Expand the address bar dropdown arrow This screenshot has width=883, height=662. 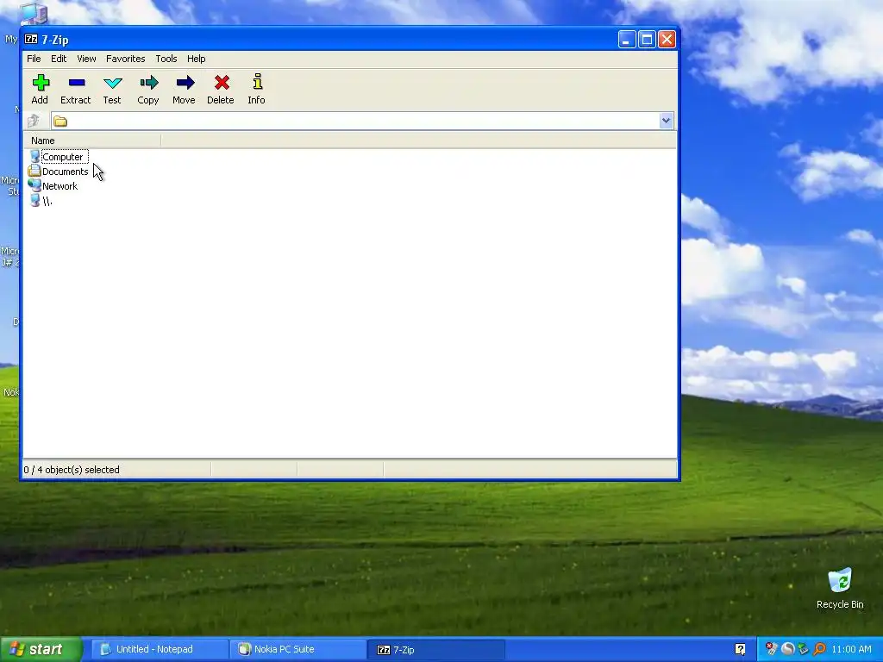point(667,121)
